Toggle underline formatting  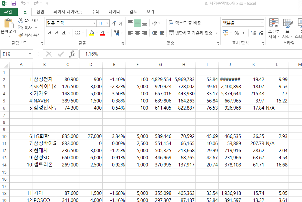[64, 33]
